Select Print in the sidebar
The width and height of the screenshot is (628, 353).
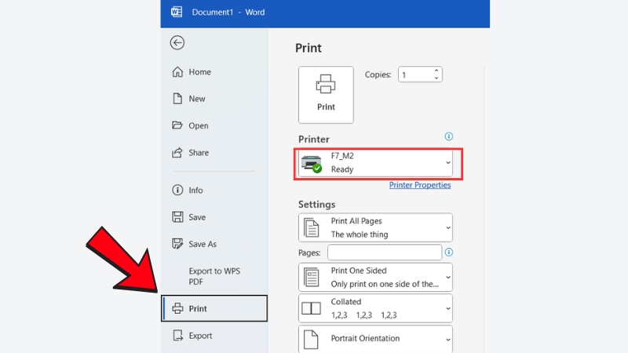[x=214, y=308]
